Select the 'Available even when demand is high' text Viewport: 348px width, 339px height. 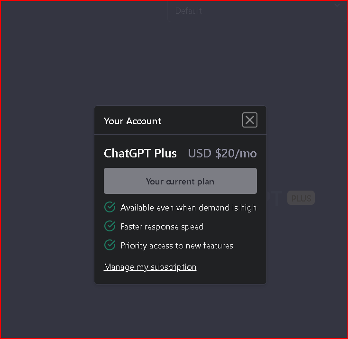[188, 208]
